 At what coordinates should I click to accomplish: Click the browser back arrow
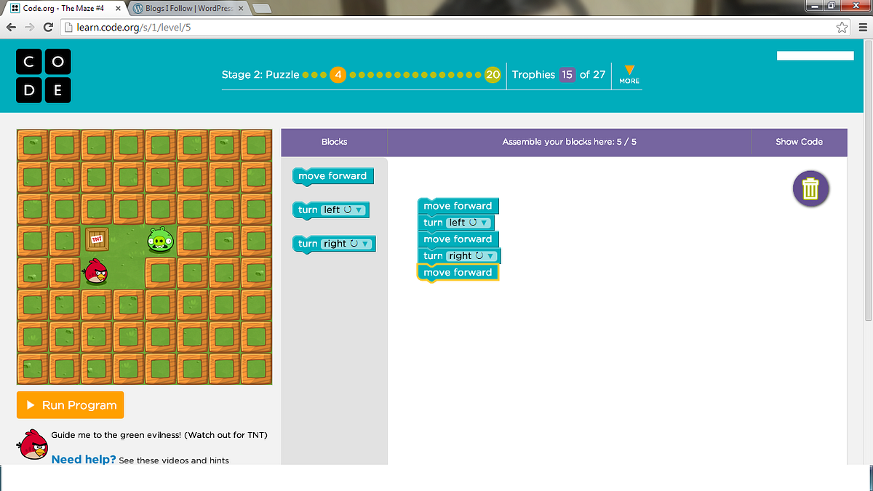point(11,27)
